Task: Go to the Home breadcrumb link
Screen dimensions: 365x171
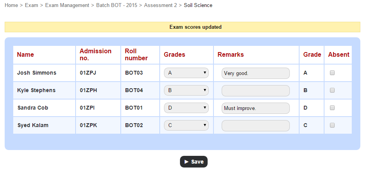Action: point(11,5)
